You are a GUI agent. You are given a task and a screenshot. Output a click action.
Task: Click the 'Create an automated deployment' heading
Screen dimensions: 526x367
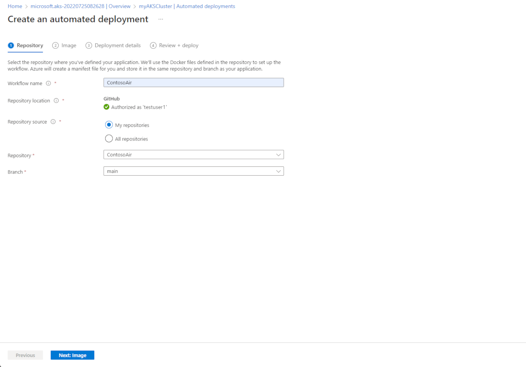[x=78, y=19]
